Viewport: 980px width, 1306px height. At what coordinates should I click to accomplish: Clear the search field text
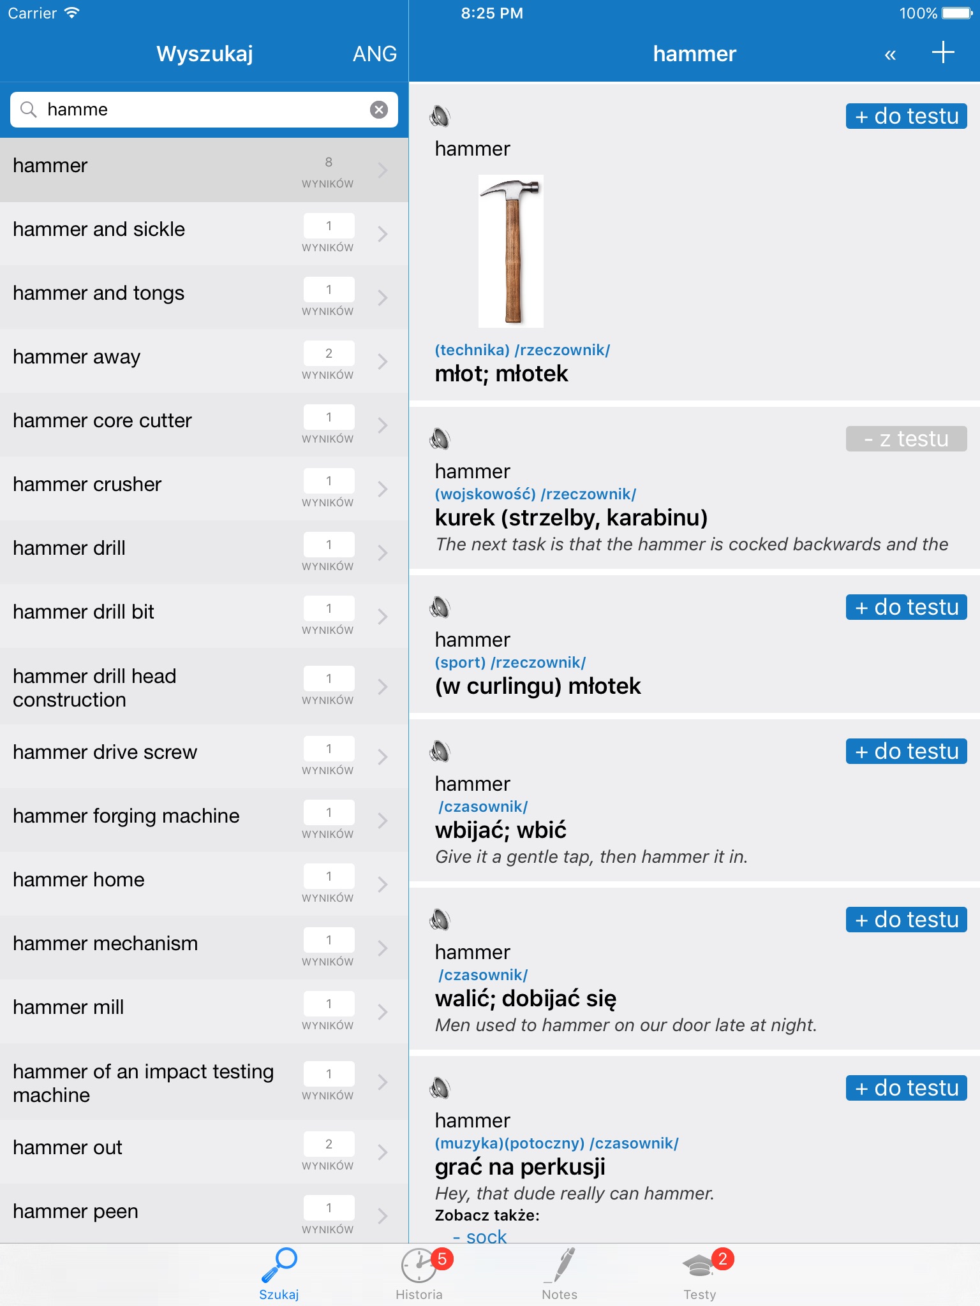pyautogui.click(x=379, y=110)
